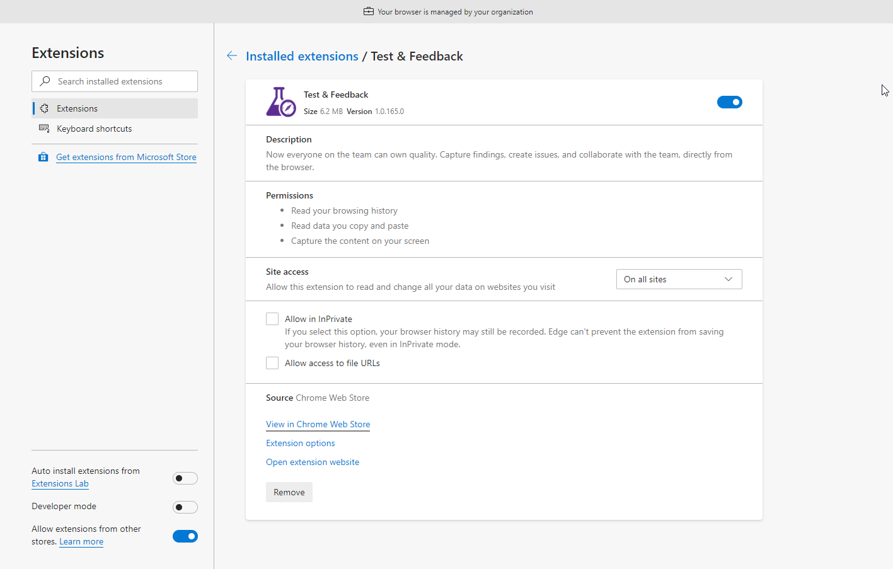Open the Extension options link

click(300, 443)
